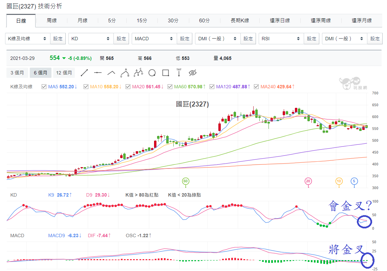Click the closing price 554

click(x=55, y=58)
